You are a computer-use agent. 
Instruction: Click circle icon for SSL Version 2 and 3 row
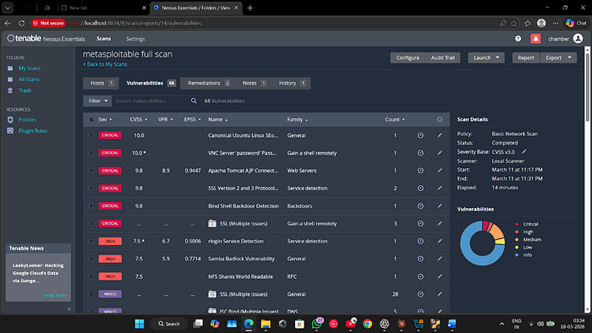420,188
